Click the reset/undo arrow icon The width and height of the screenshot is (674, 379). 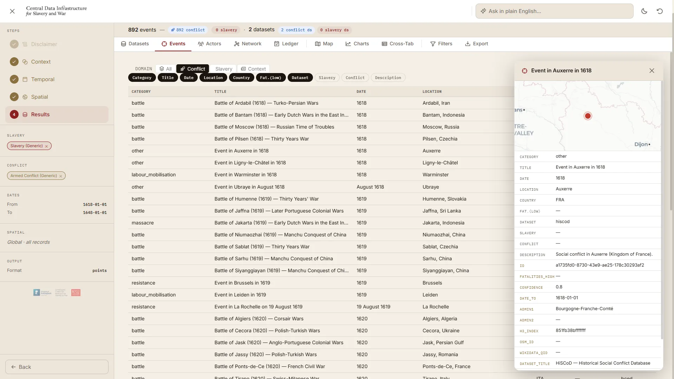coord(660,11)
